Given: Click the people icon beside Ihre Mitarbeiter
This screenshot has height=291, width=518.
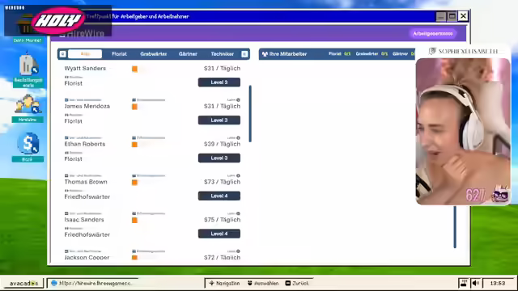Looking at the screenshot, I should point(265,54).
